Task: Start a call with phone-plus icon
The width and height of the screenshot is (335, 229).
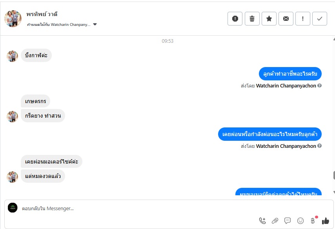Action: pos(262,221)
